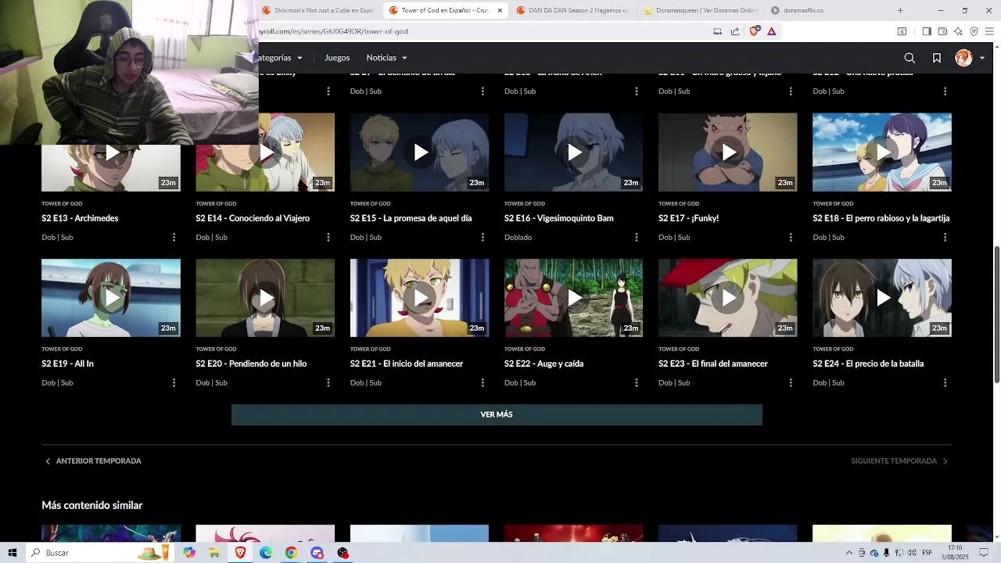Open the S2 E13 - Archimedes title link

click(80, 218)
